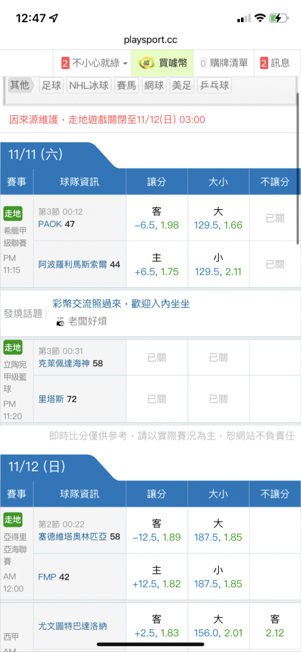Pick 大 129.5, 1.66 over odds
The image size is (301, 652).
point(218,218)
